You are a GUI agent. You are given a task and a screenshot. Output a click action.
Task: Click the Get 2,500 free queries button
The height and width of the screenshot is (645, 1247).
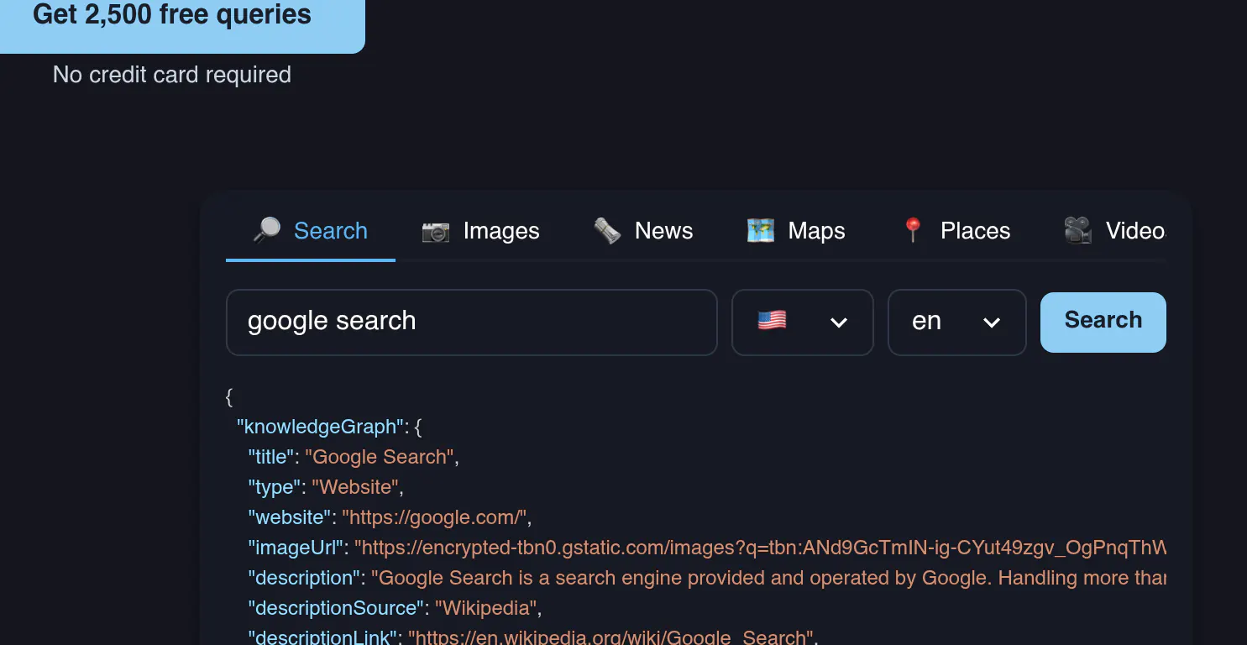pyautogui.click(x=172, y=17)
